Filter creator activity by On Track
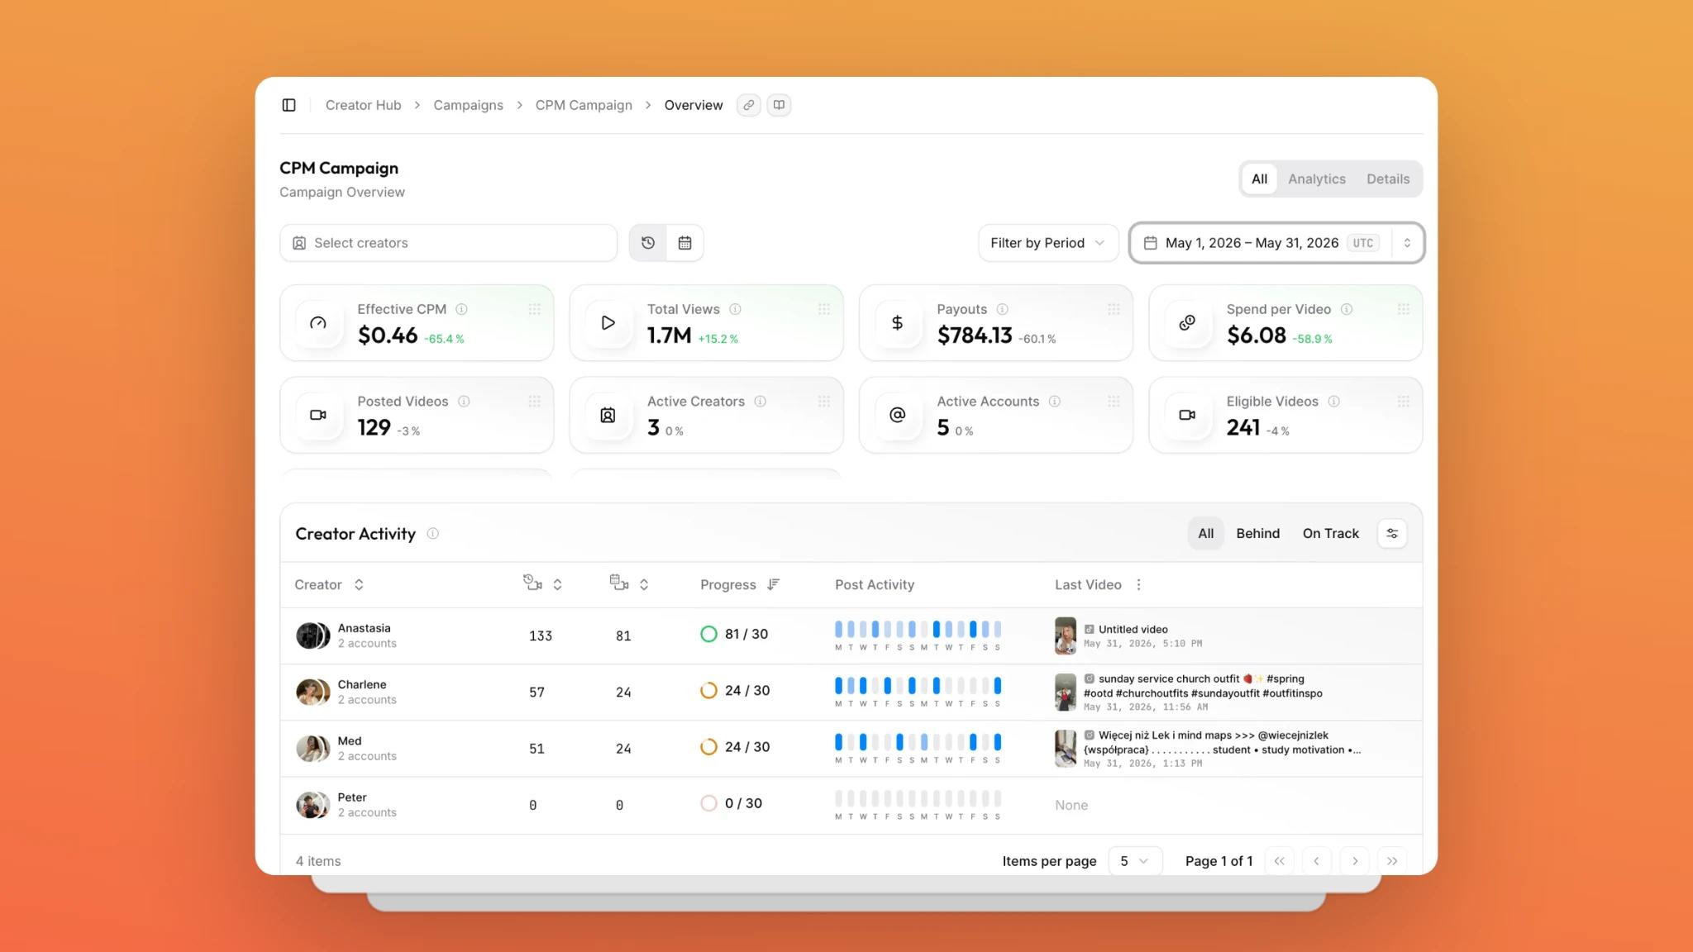The width and height of the screenshot is (1693, 952). click(x=1330, y=534)
